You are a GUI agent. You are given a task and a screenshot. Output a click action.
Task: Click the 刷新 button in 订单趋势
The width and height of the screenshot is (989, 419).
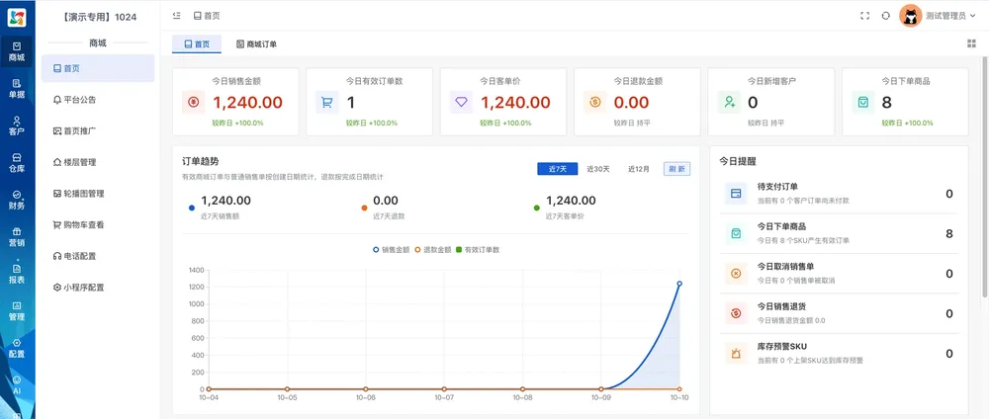676,169
